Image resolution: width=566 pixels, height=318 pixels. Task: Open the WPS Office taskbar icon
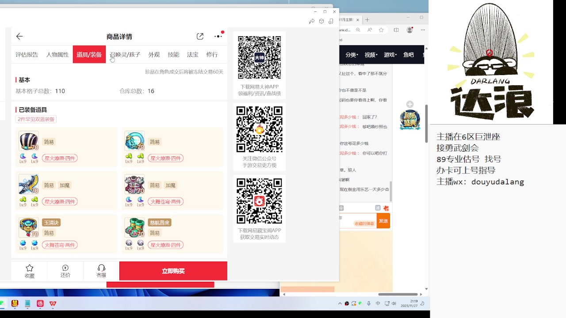coord(53,303)
